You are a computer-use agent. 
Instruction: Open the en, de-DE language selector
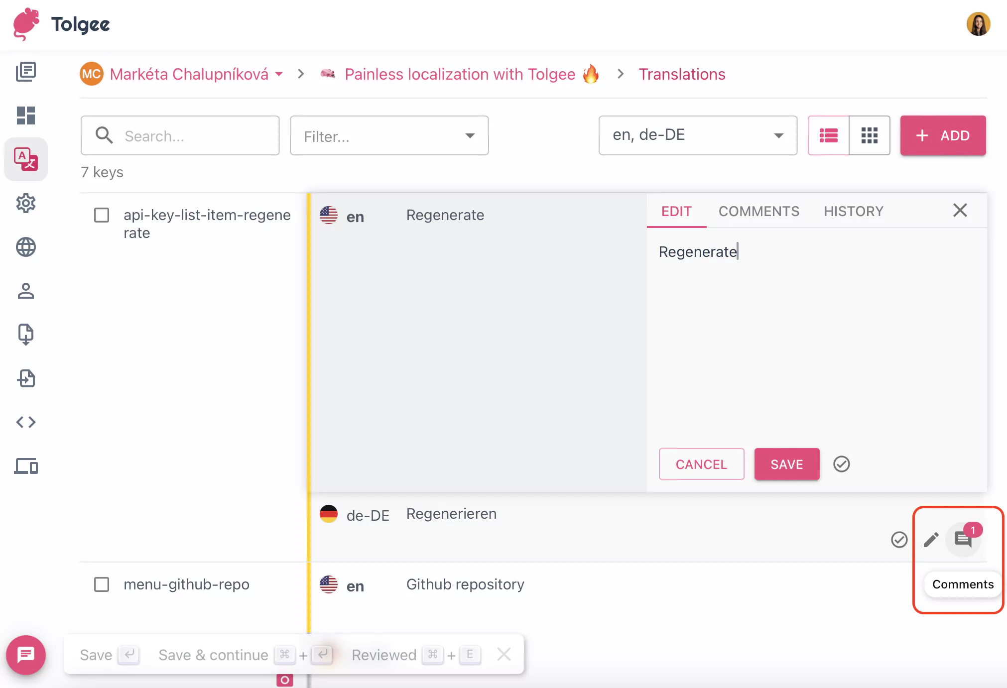coord(697,135)
